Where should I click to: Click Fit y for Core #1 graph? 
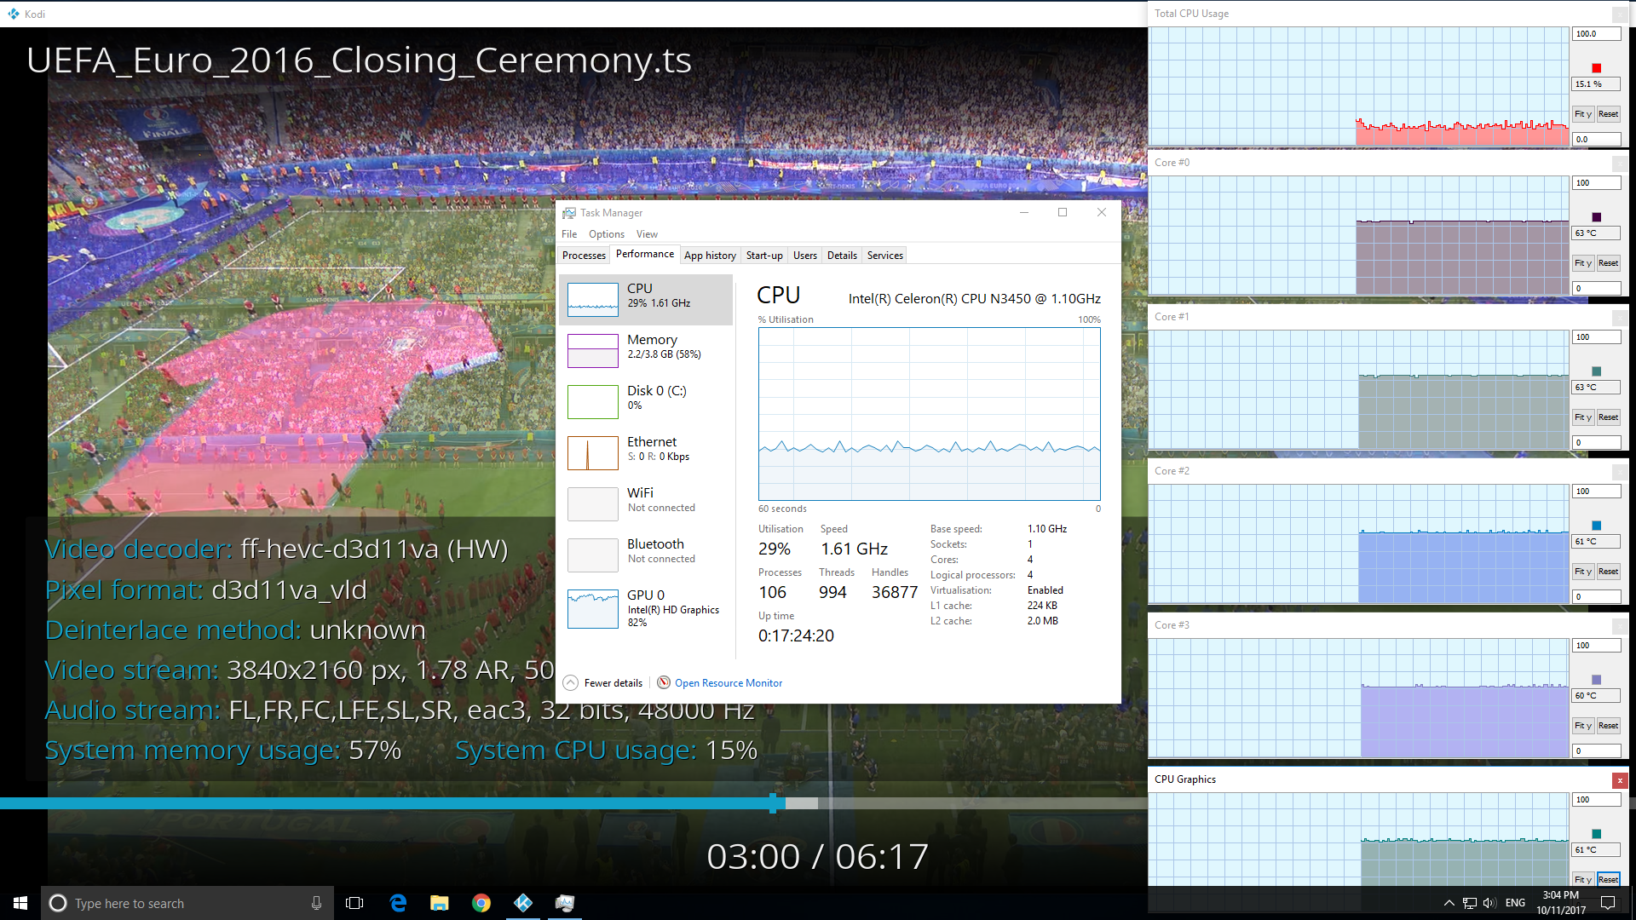[x=1583, y=417]
